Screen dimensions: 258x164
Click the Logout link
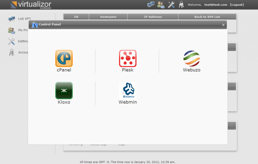pyautogui.click(x=237, y=5)
